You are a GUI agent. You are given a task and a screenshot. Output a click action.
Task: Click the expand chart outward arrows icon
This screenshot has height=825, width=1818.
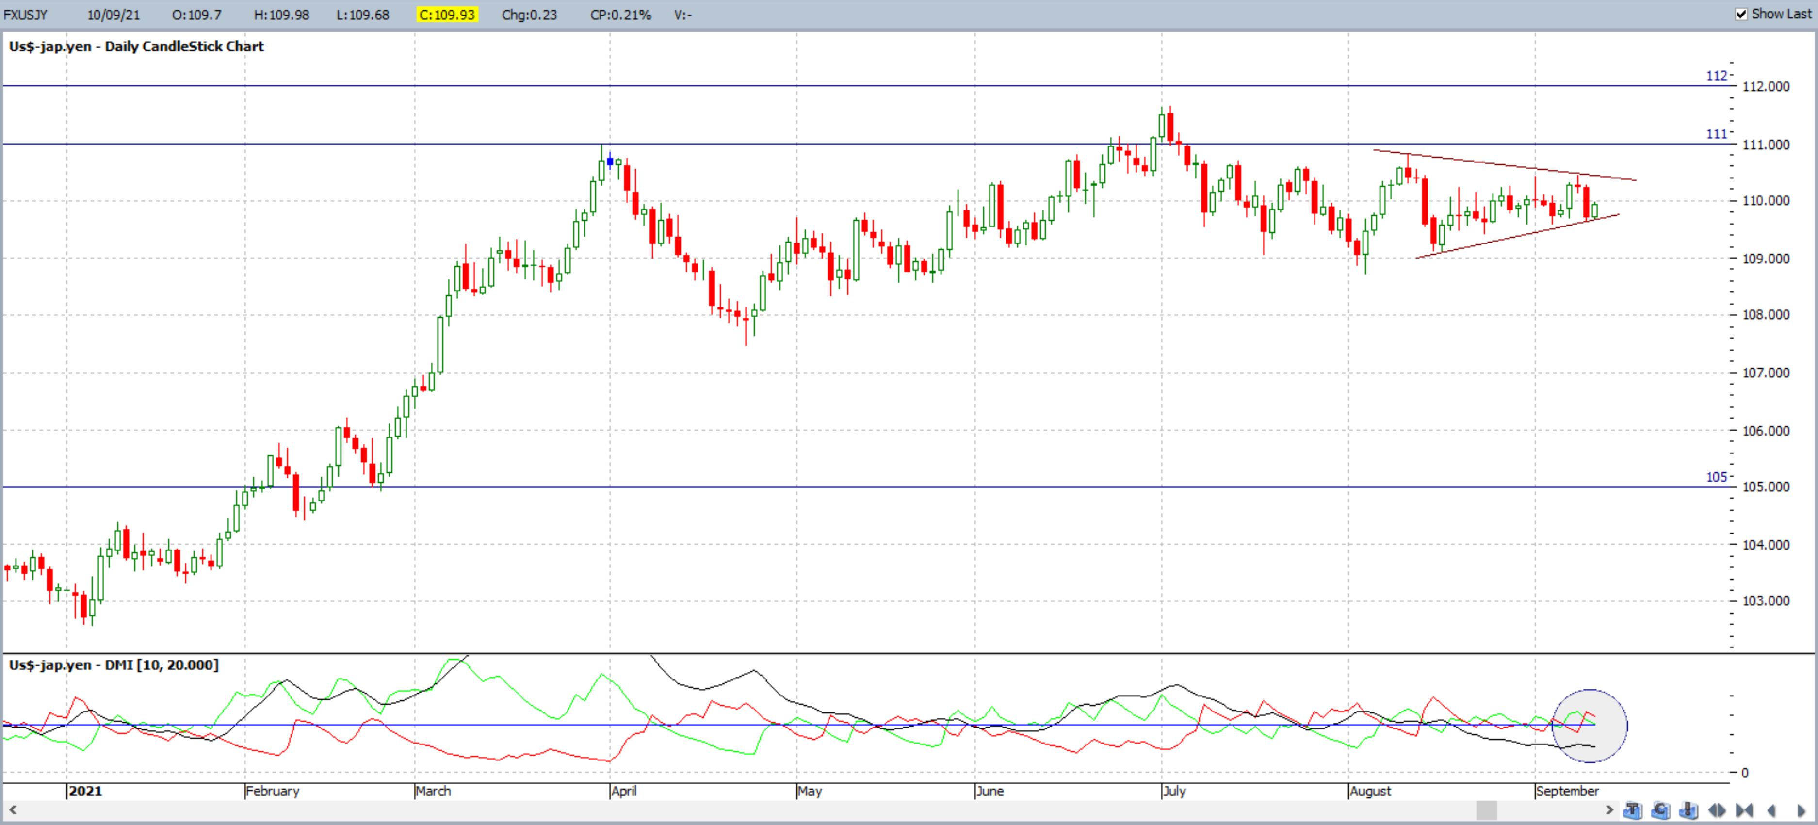pyautogui.click(x=1716, y=810)
